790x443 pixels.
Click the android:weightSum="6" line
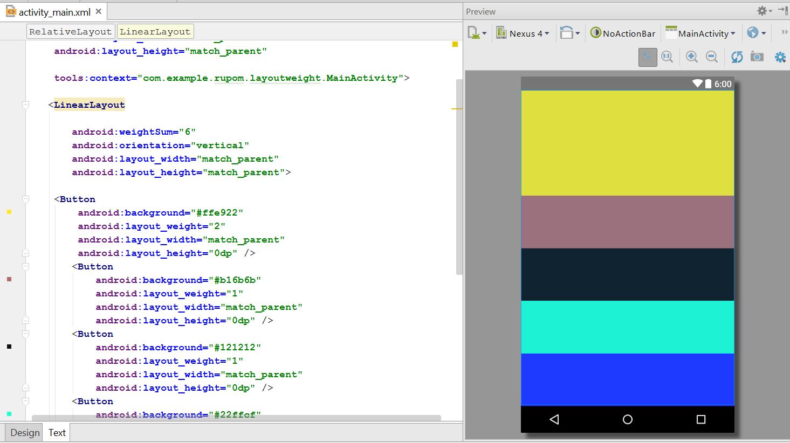(x=134, y=131)
